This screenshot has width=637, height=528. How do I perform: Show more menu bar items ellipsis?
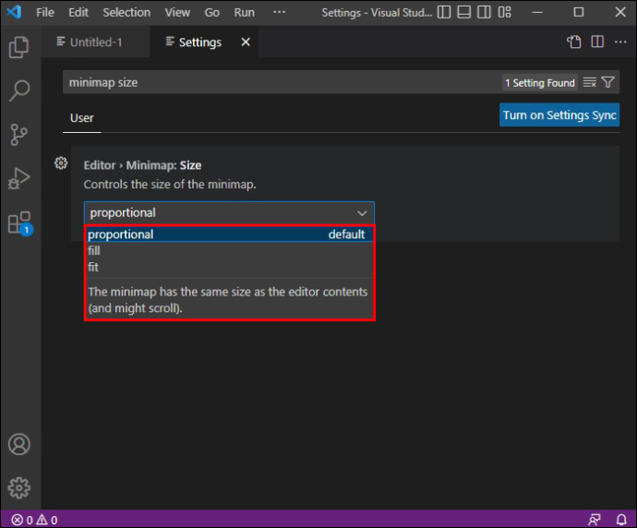click(279, 12)
